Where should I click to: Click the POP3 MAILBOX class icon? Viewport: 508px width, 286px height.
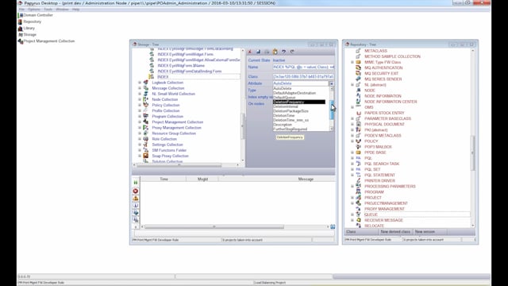click(x=358, y=147)
